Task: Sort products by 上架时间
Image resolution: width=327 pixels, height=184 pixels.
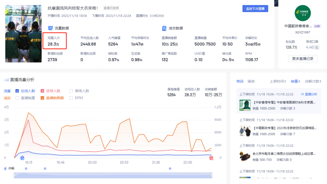Action: 278,81
